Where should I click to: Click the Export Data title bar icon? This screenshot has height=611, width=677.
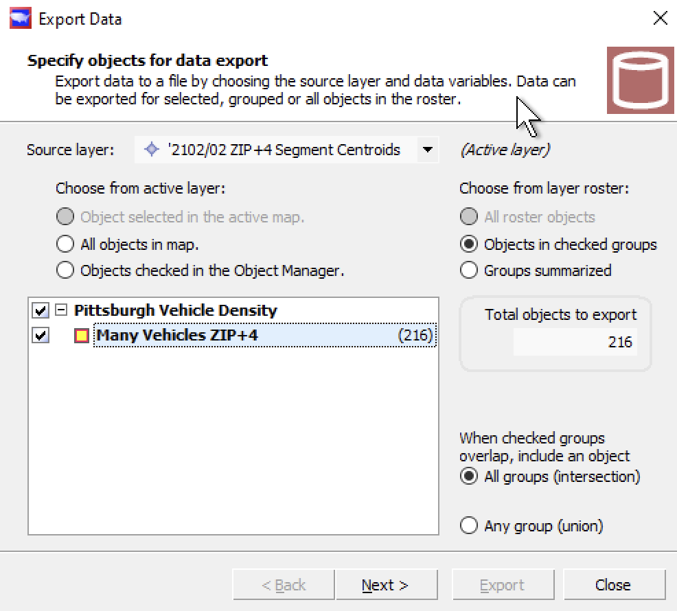[20, 18]
